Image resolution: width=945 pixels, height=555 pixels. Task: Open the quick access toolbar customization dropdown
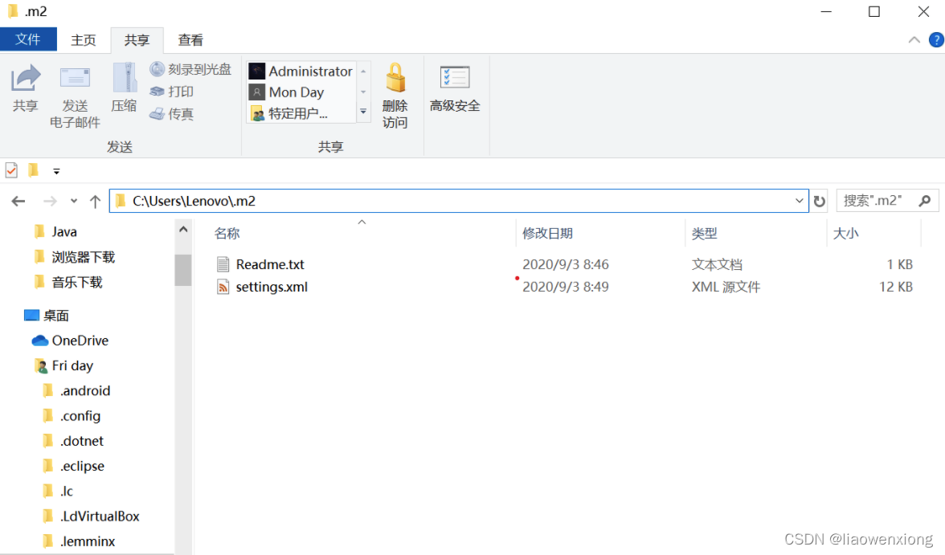click(x=55, y=170)
